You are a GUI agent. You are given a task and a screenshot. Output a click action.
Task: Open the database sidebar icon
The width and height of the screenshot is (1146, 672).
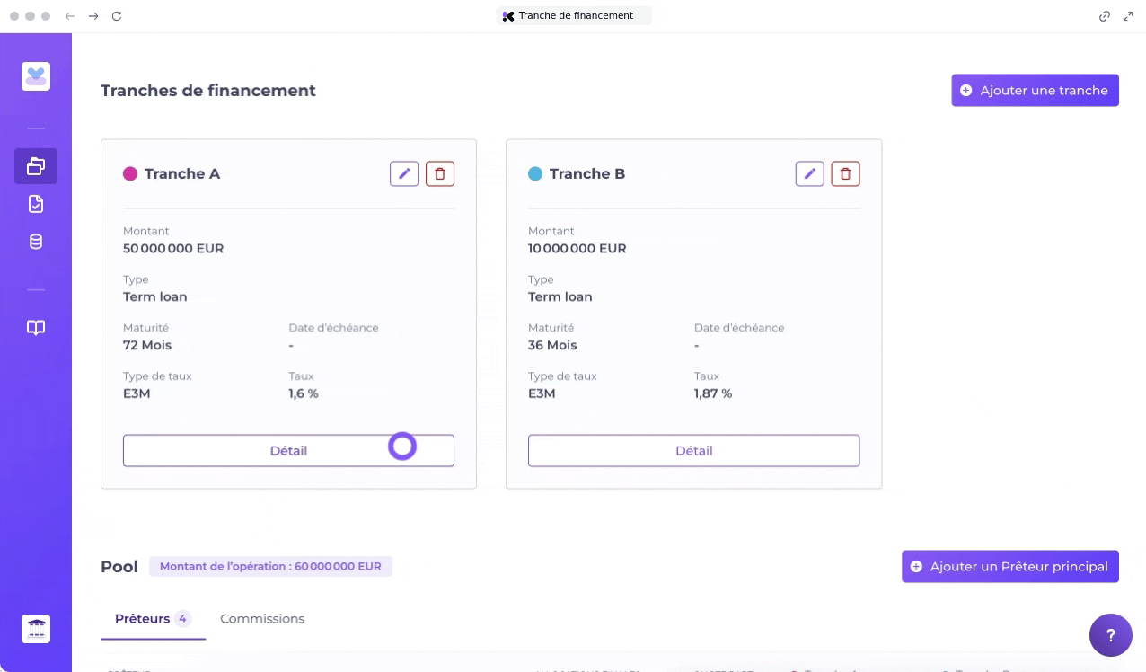[x=36, y=242]
